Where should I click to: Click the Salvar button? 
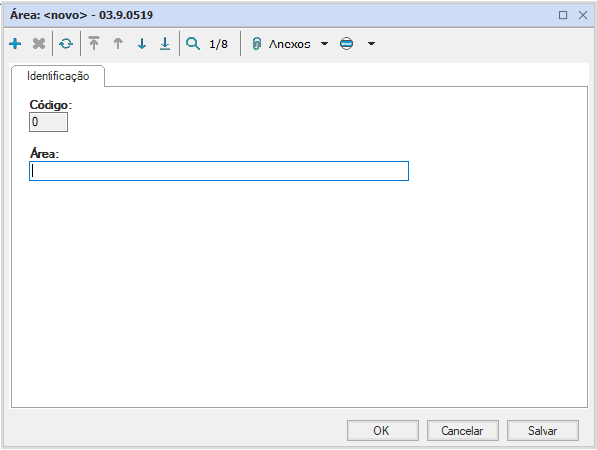[x=543, y=430]
